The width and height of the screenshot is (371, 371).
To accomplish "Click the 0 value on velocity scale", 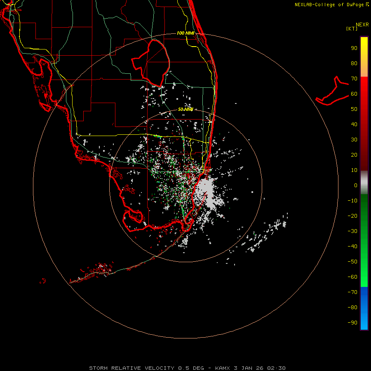I will [356, 185].
